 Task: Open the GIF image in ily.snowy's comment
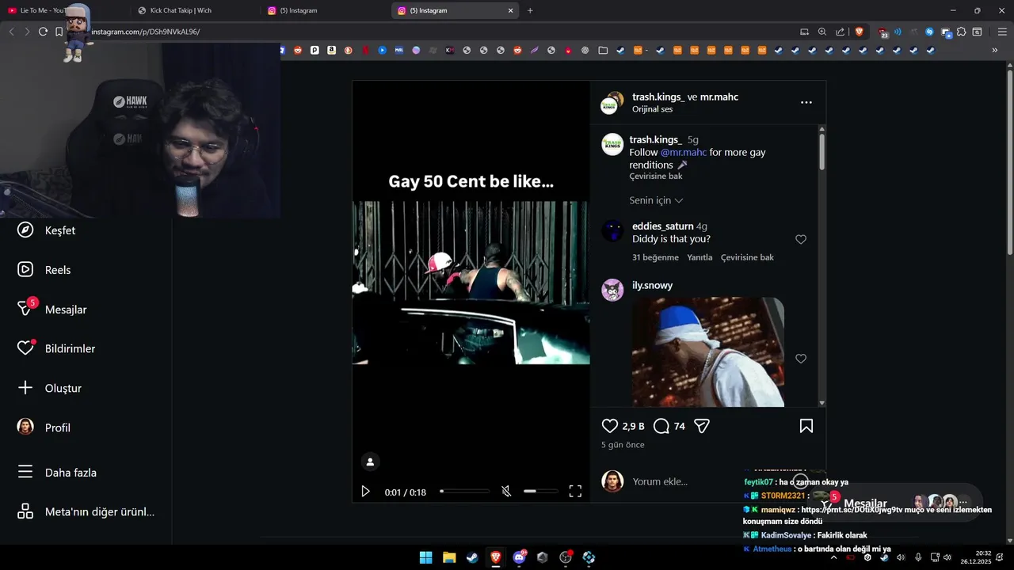pyautogui.click(x=708, y=351)
